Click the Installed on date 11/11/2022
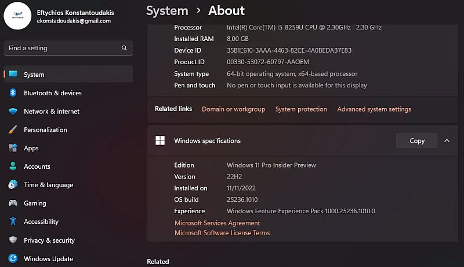Viewport: 464px width, 267px height. 241,188
